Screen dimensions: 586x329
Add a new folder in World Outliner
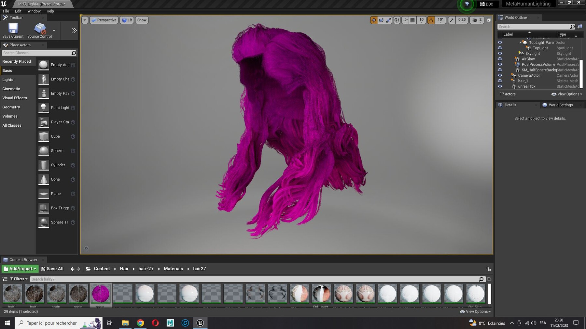click(580, 27)
